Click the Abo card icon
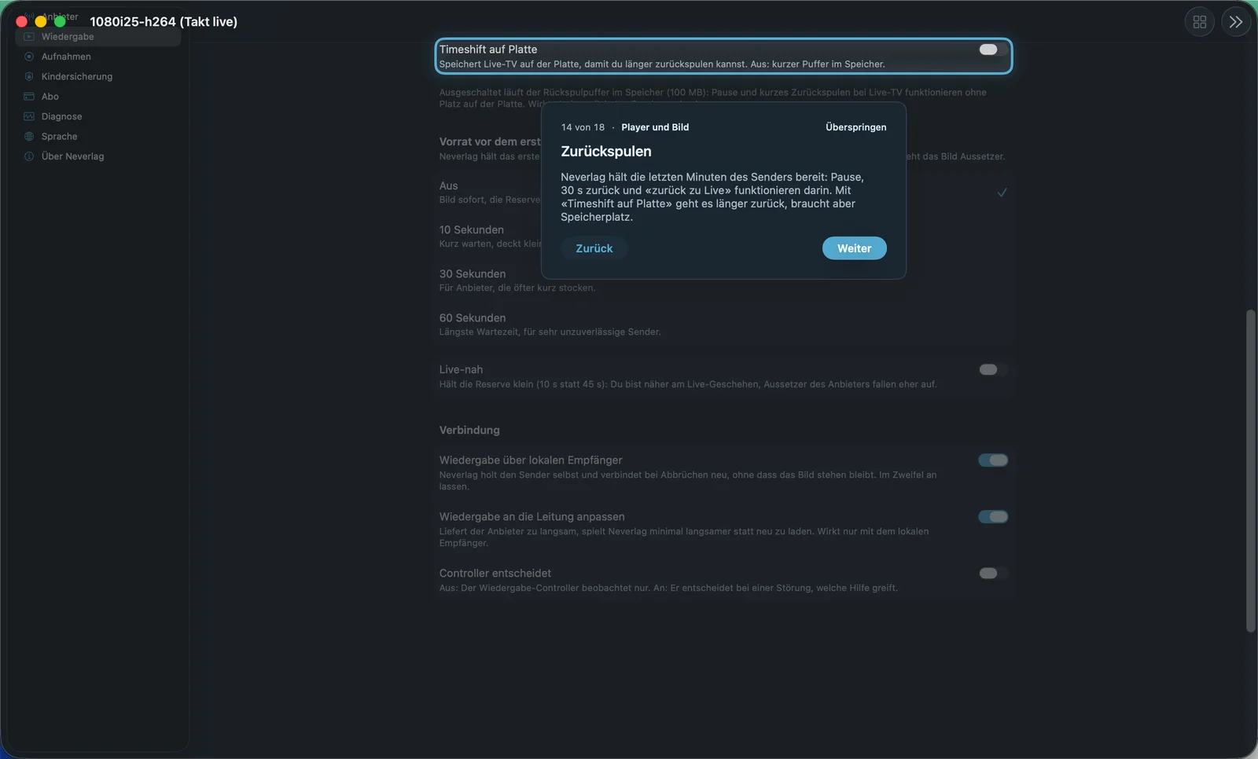The width and height of the screenshot is (1258, 759). tap(29, 97)
